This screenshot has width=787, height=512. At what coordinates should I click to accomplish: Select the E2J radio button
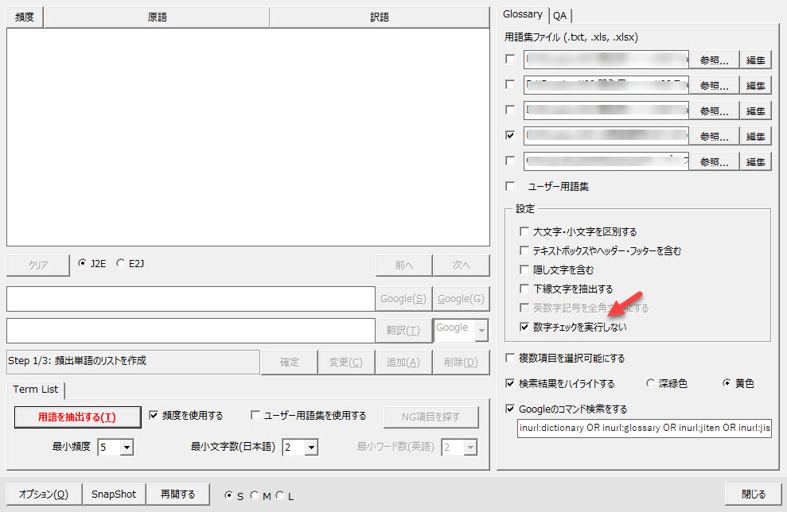121,264
